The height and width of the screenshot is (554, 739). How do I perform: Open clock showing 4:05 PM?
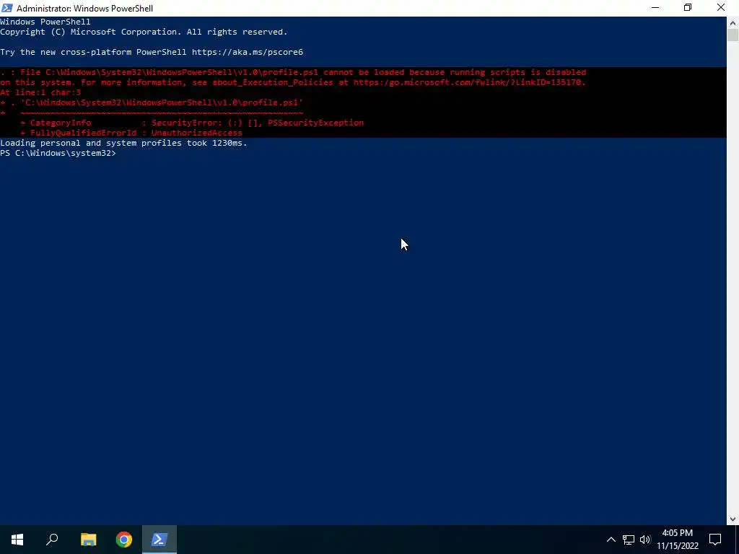pyautogui.click(x=677, y=540)
